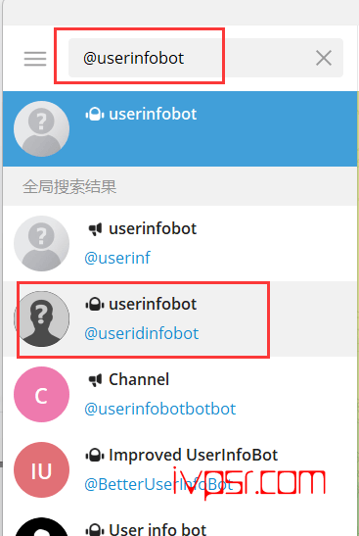Open Improved UserInfoBot result
Viewport: 359px width, 536px height.
pyautogui.click(x=180, y=470)
